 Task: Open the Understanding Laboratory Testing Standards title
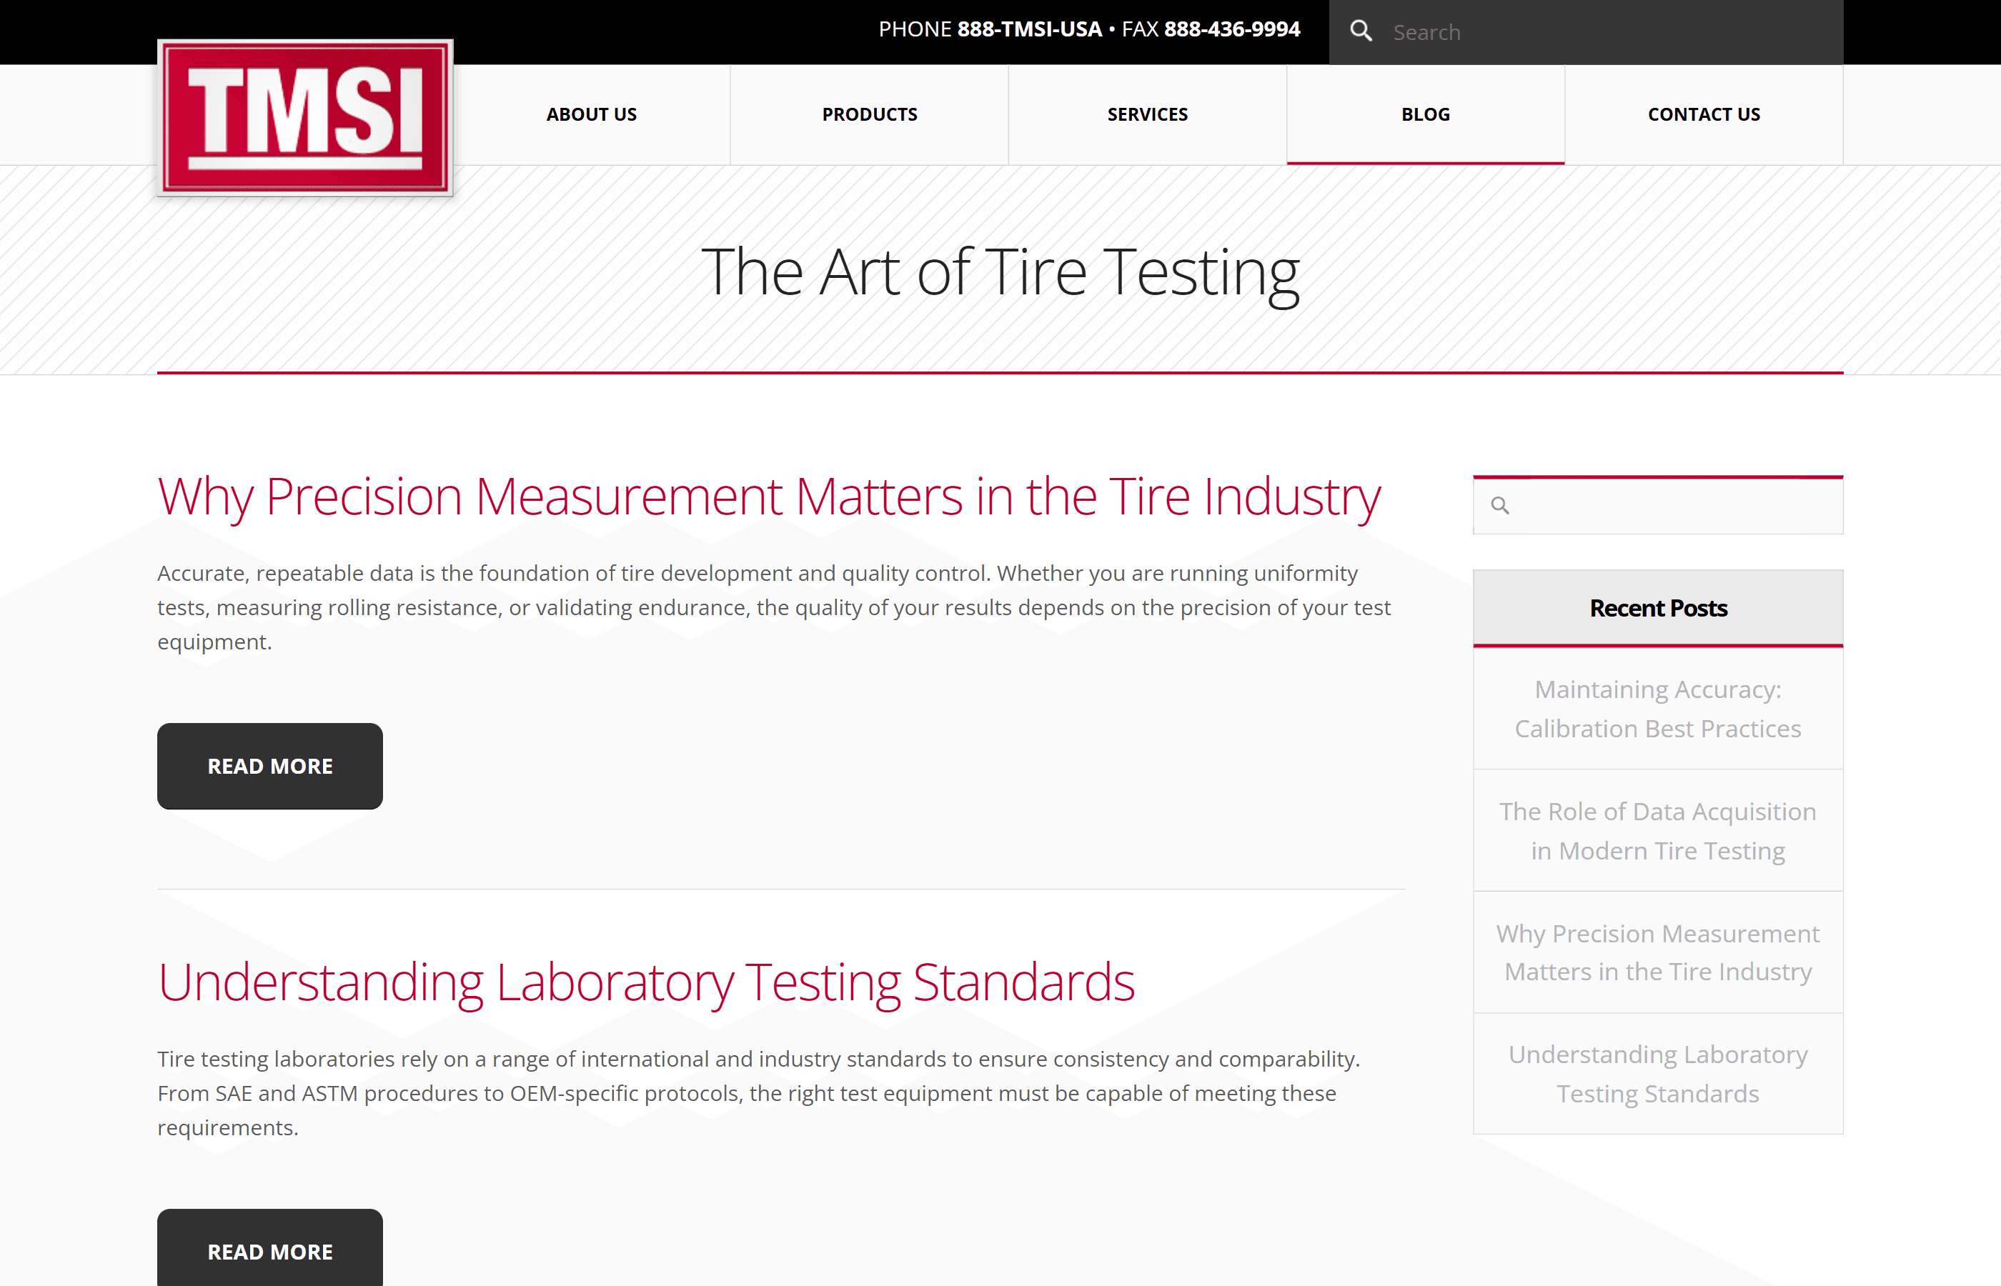[x=645, y=982]
